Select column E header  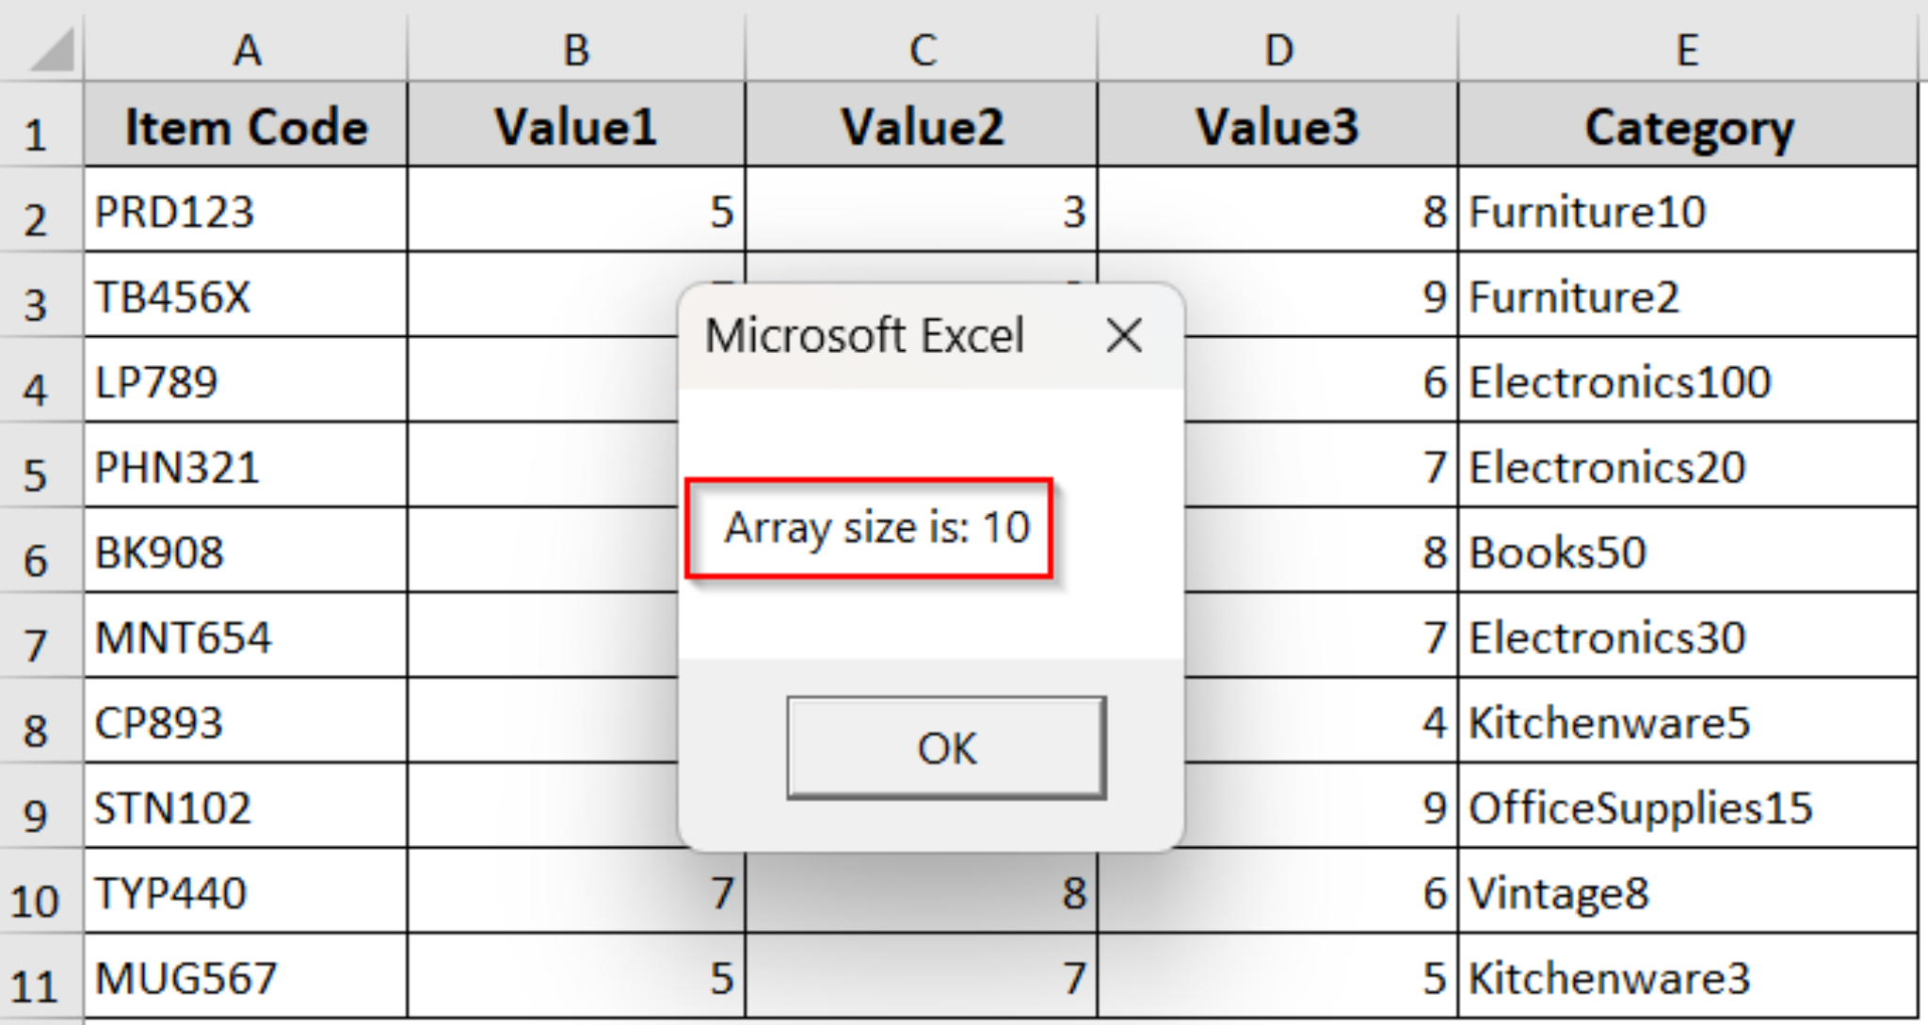pyautogui.click(x=1687, y=49)
